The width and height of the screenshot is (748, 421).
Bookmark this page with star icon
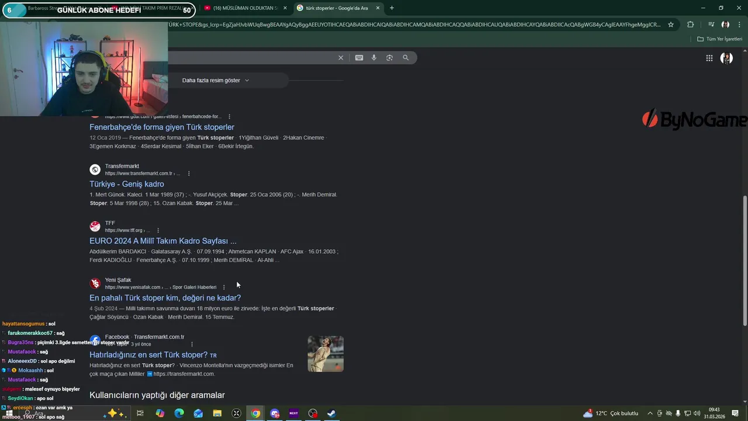click(671, 25)
